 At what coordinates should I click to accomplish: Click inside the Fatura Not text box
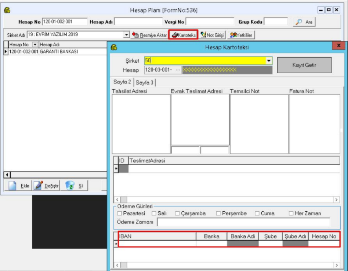coord(315,124)
